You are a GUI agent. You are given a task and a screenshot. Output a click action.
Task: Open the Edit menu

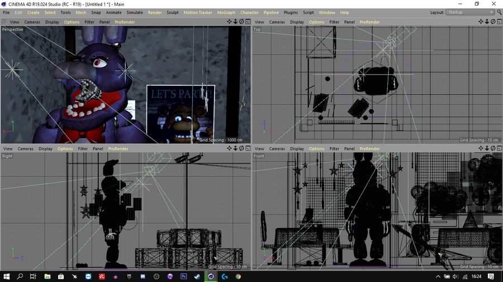[x=18, y=12]
